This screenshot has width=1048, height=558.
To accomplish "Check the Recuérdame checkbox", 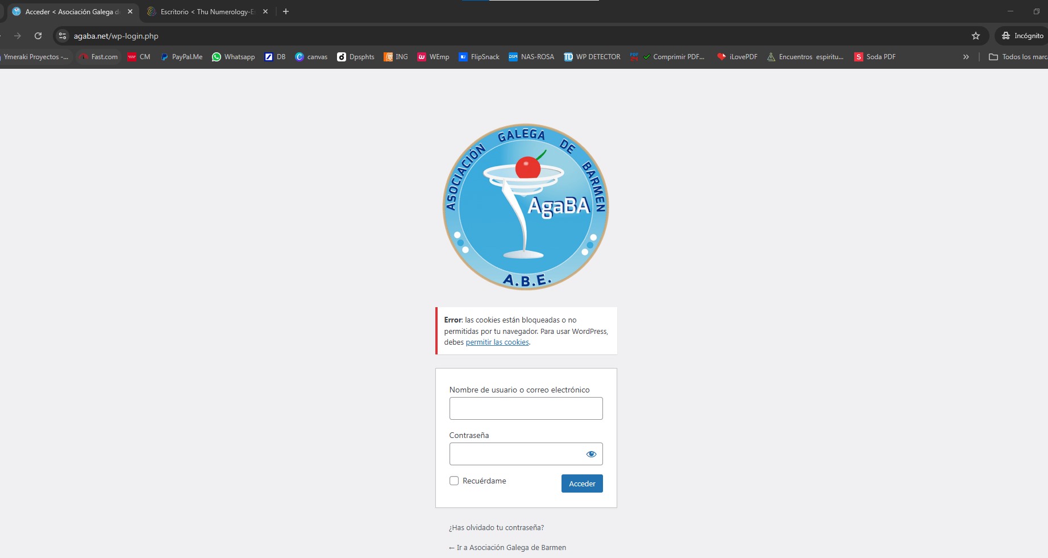I will pyautogui.click(x=454, y=481).
